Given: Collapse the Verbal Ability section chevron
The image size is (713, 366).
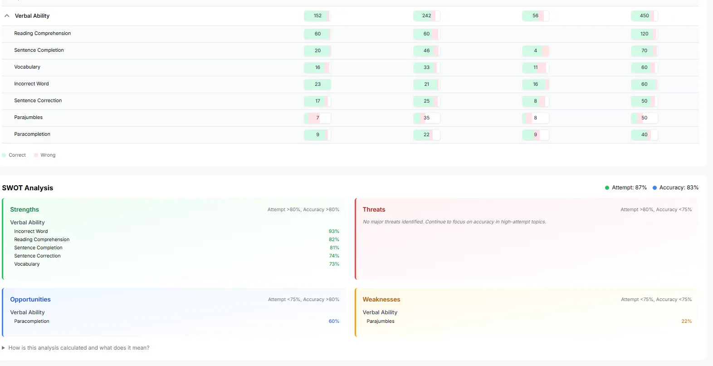Looking at the screenshot, I should [x=7, y=16].
